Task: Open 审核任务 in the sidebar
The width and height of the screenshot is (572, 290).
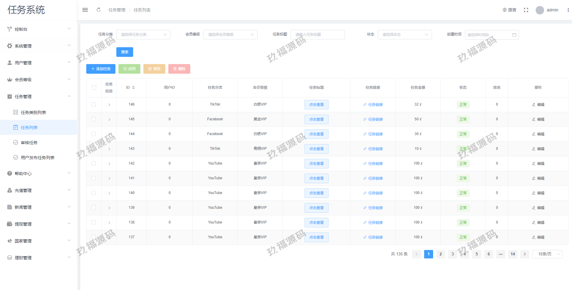Action: 29,143
